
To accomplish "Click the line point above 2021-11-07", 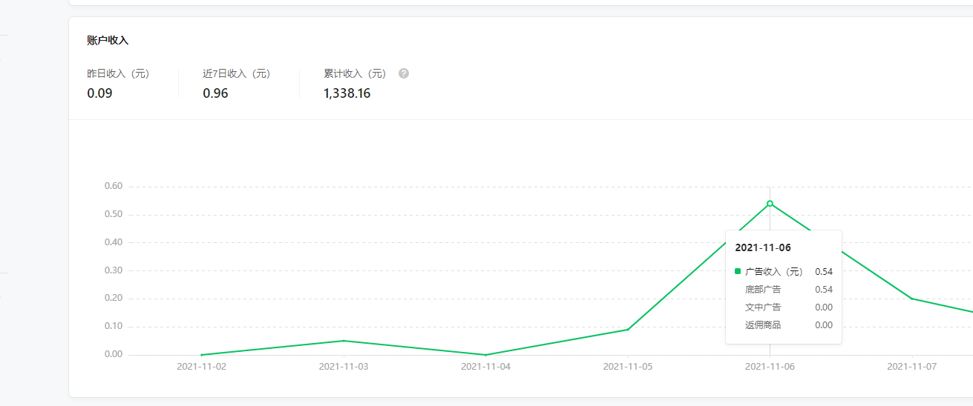I will pyautogui.click(x=912, y=299).
